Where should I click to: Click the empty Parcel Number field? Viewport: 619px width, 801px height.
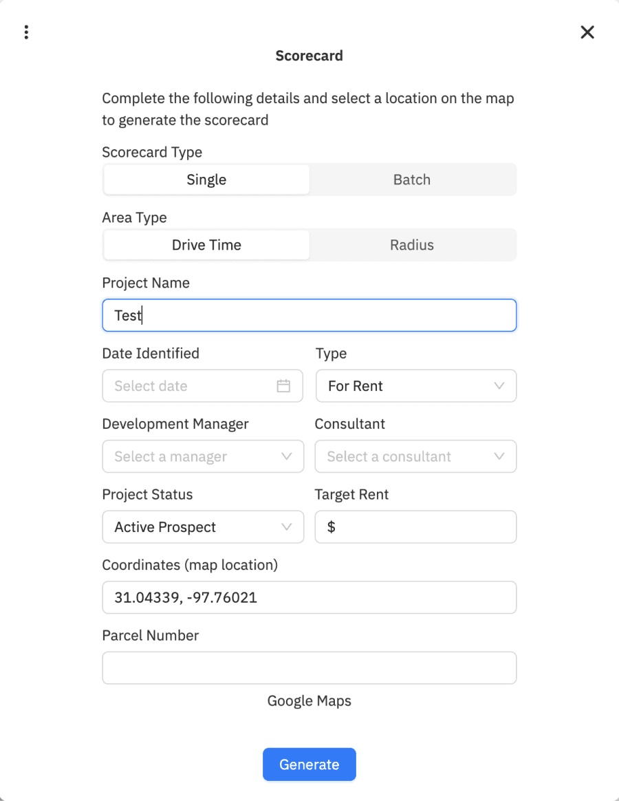[309, 667]
